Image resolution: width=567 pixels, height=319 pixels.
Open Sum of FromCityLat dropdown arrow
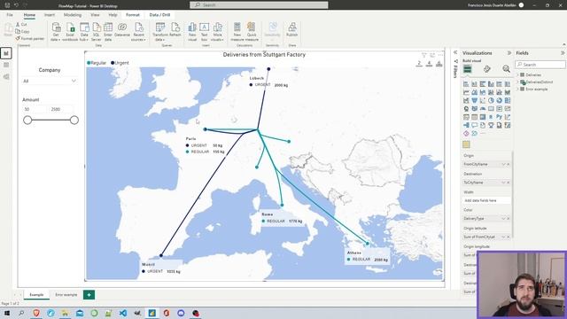click(503, 237)
